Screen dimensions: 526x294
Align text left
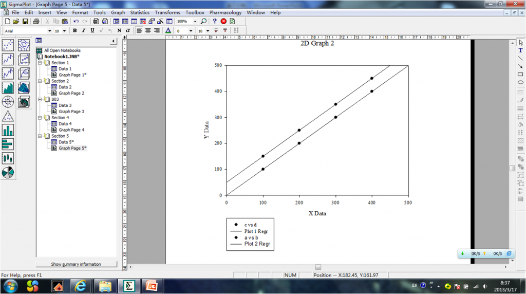point(139,30)
